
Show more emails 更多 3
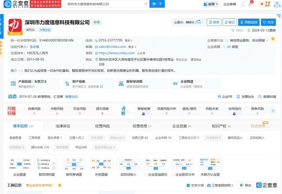click(x=132, y=47)
